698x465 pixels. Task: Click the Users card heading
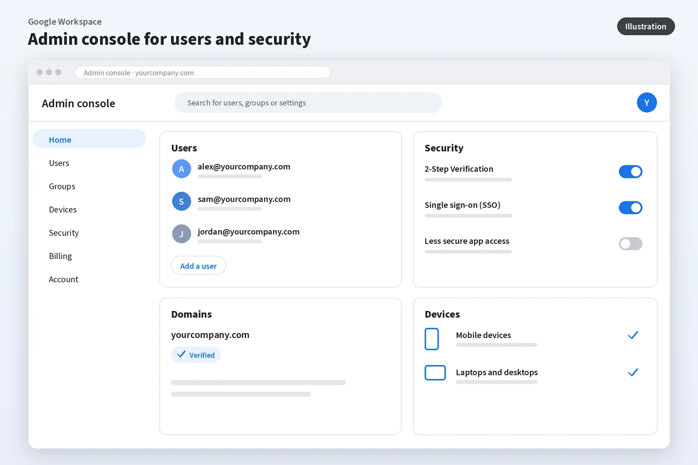point(184,148)
